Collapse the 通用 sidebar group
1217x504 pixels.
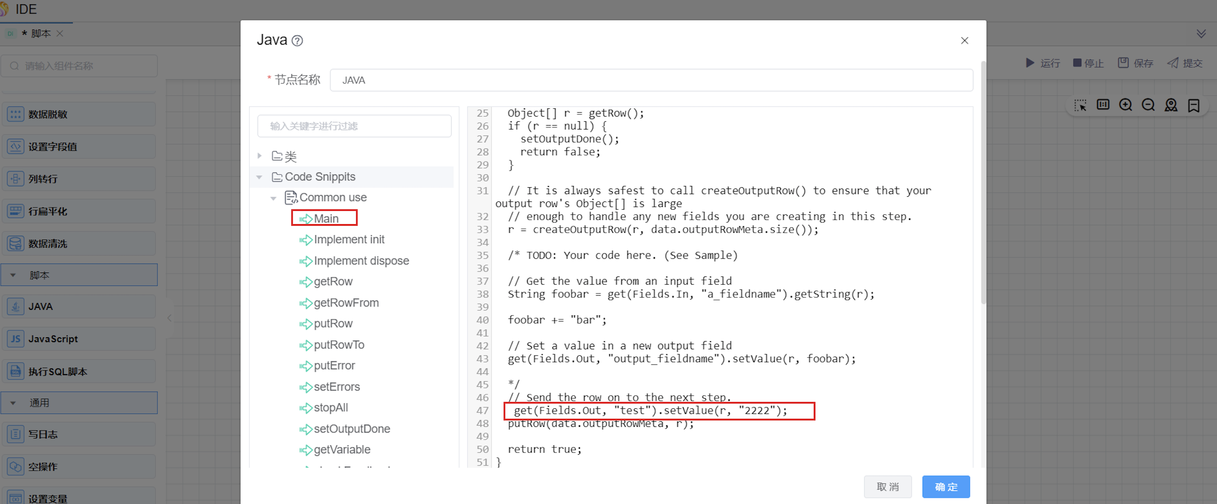(x=13, y=403)
